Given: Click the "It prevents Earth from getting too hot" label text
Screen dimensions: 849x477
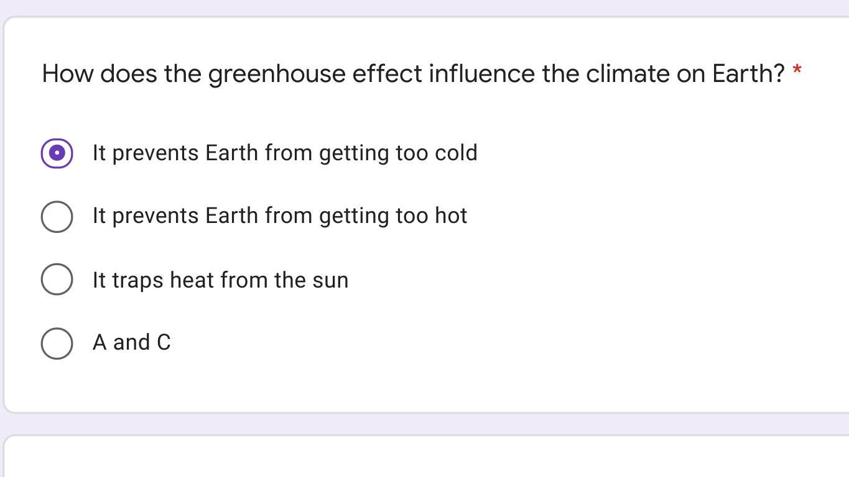Looking at the screenshot, I should [x=279, y=216].
